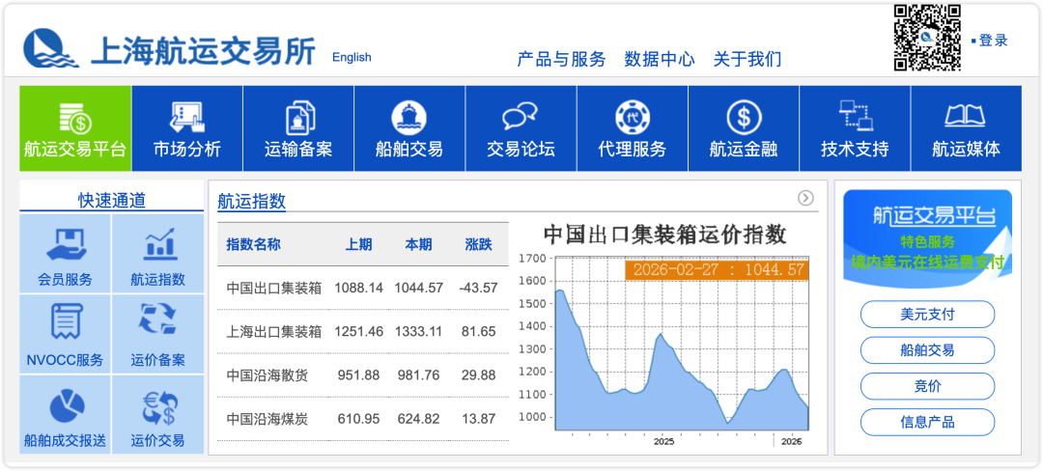Open the 产品与服务 menu

[x=561, y=59]
